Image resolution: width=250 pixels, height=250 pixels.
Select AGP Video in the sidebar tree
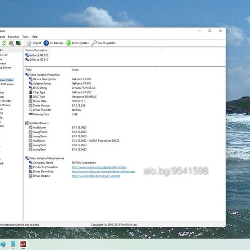[x=7, y=84]
